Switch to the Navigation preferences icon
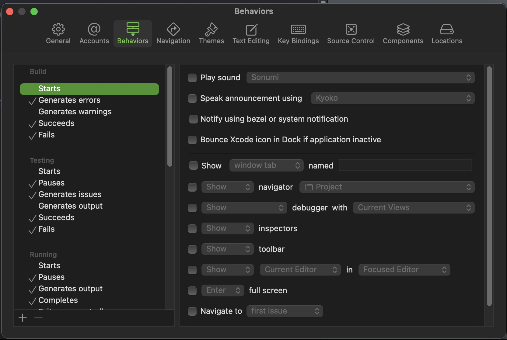The height and width of the screenshot is (340, 507). click(173, 29)
